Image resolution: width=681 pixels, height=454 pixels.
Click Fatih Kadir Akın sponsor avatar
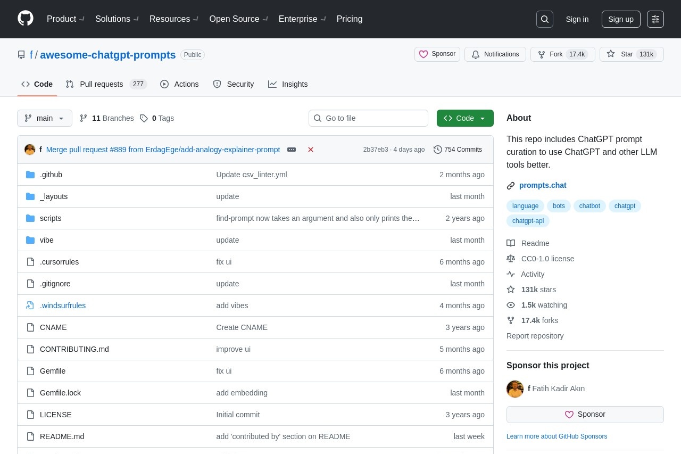click(x=515, y=389)
